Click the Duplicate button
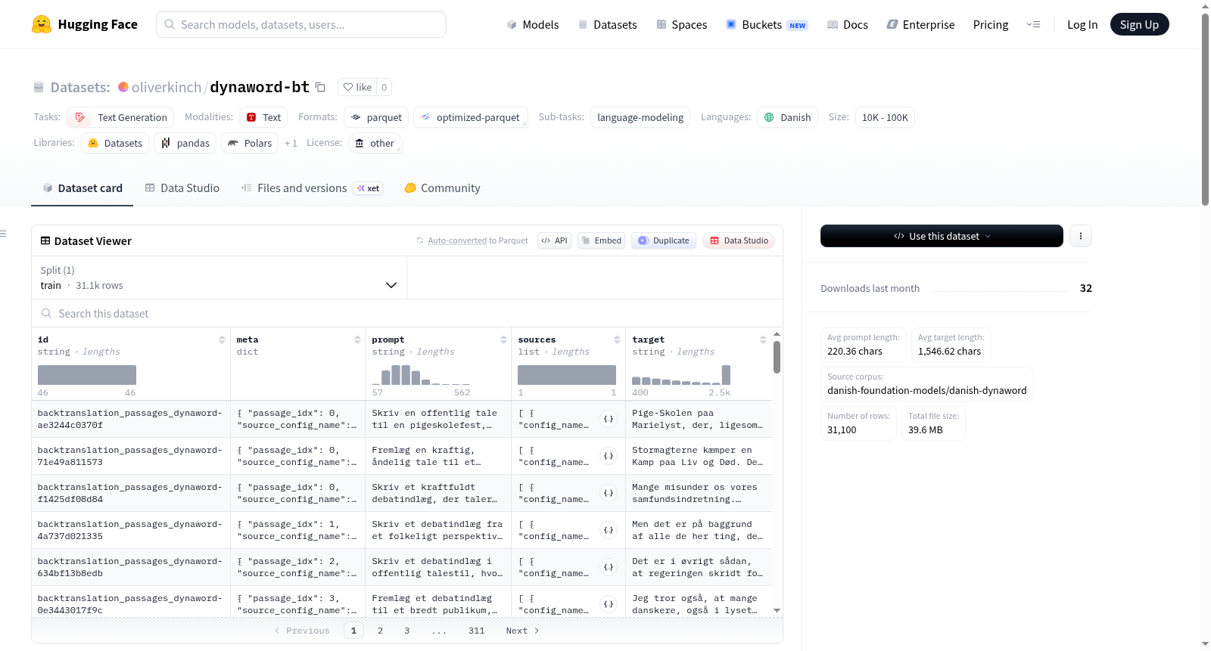The image size is (1211, 651). pos(664,240)
